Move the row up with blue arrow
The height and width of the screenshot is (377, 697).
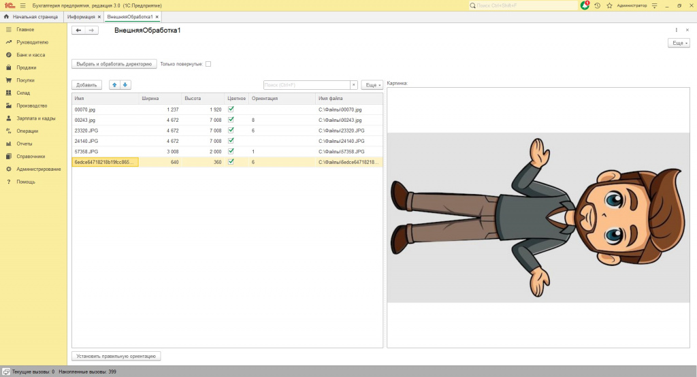pos(114,85)
